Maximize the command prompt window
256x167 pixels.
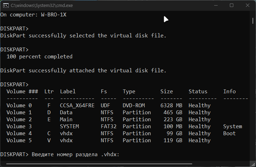tap(232, 5)
